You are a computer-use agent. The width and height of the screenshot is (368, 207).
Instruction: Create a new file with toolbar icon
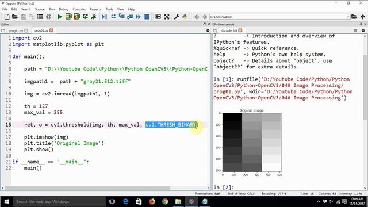click(x=7, y=17)
